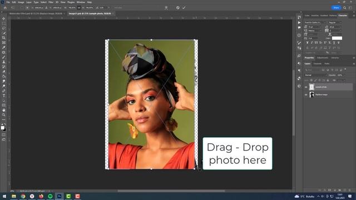
Task: Open the Window menu
Action: tap(81, 2)
